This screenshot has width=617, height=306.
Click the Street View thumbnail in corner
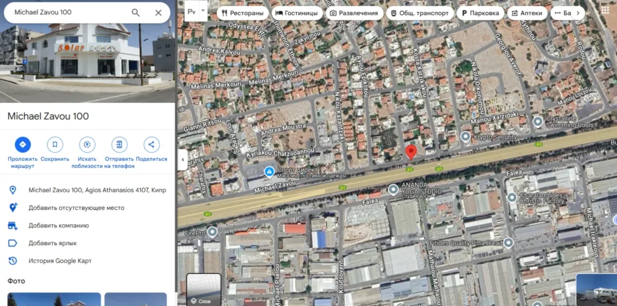(x=597, y=290)
